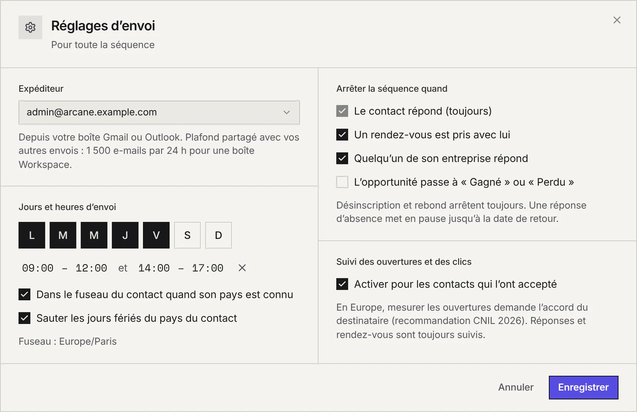Click the Annuler button
The image size is (637, 412).
click(x=516, y=387)
